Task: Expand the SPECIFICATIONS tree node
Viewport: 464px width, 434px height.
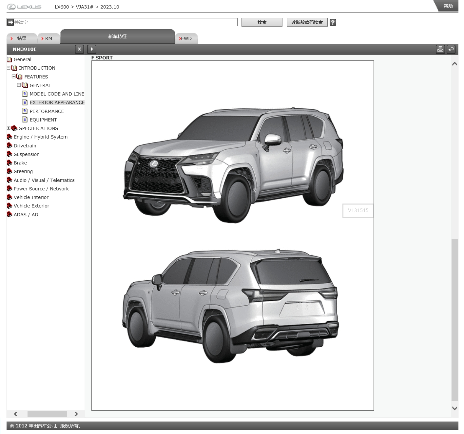Action: click(9, 128)
